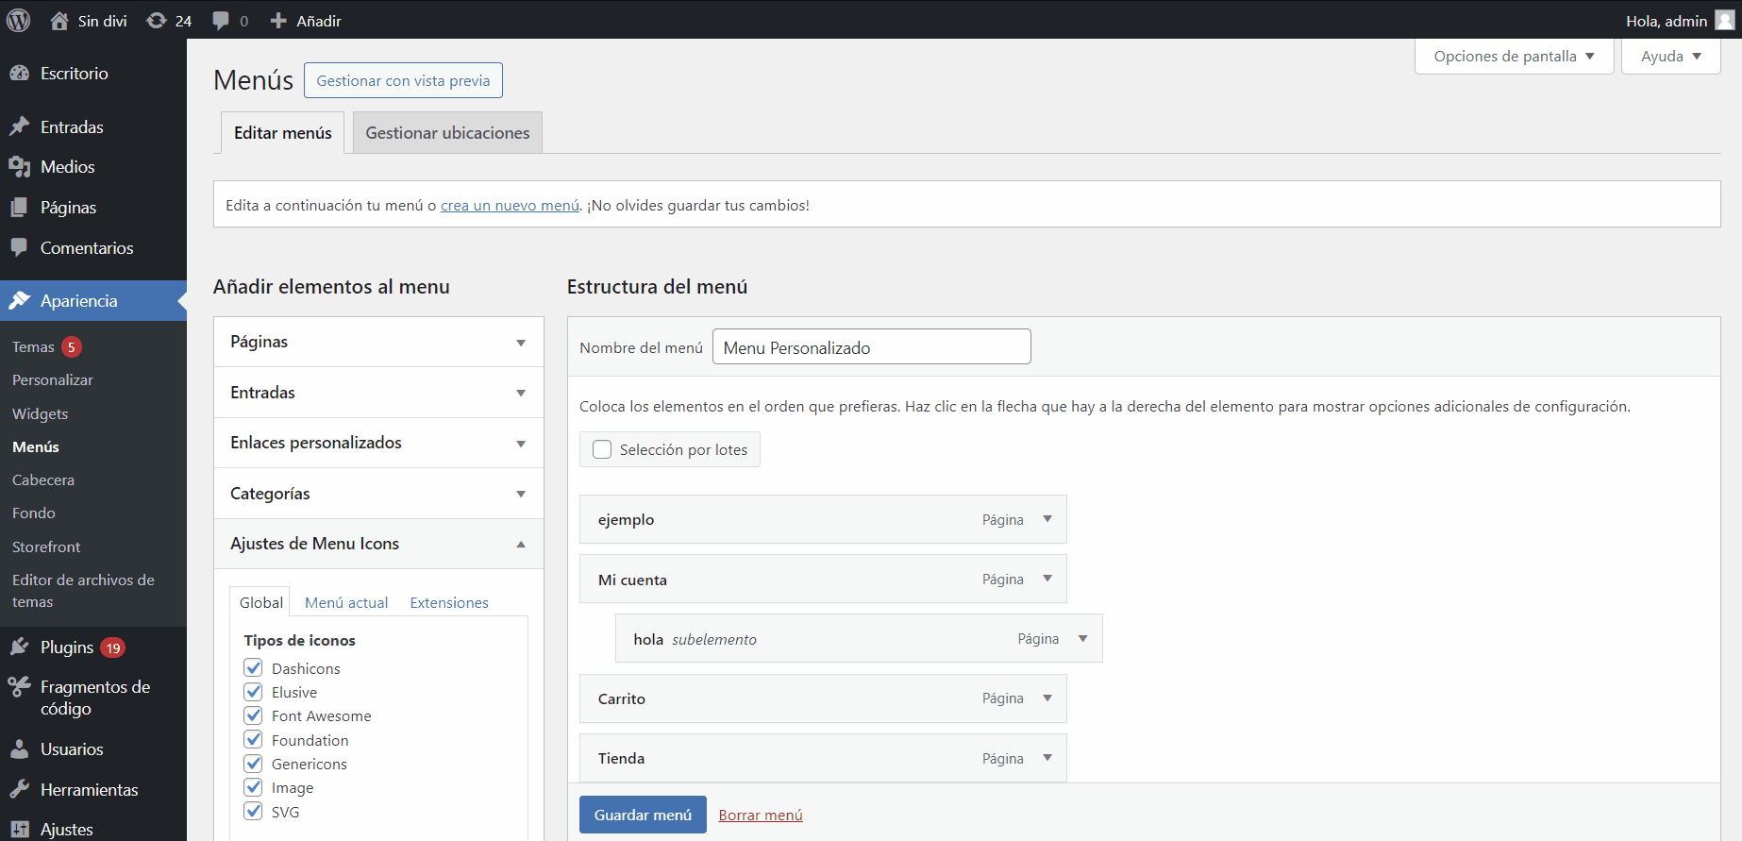Select the Menú actual tab
This screenshot has height=841, width=1742.
(346, 602)
